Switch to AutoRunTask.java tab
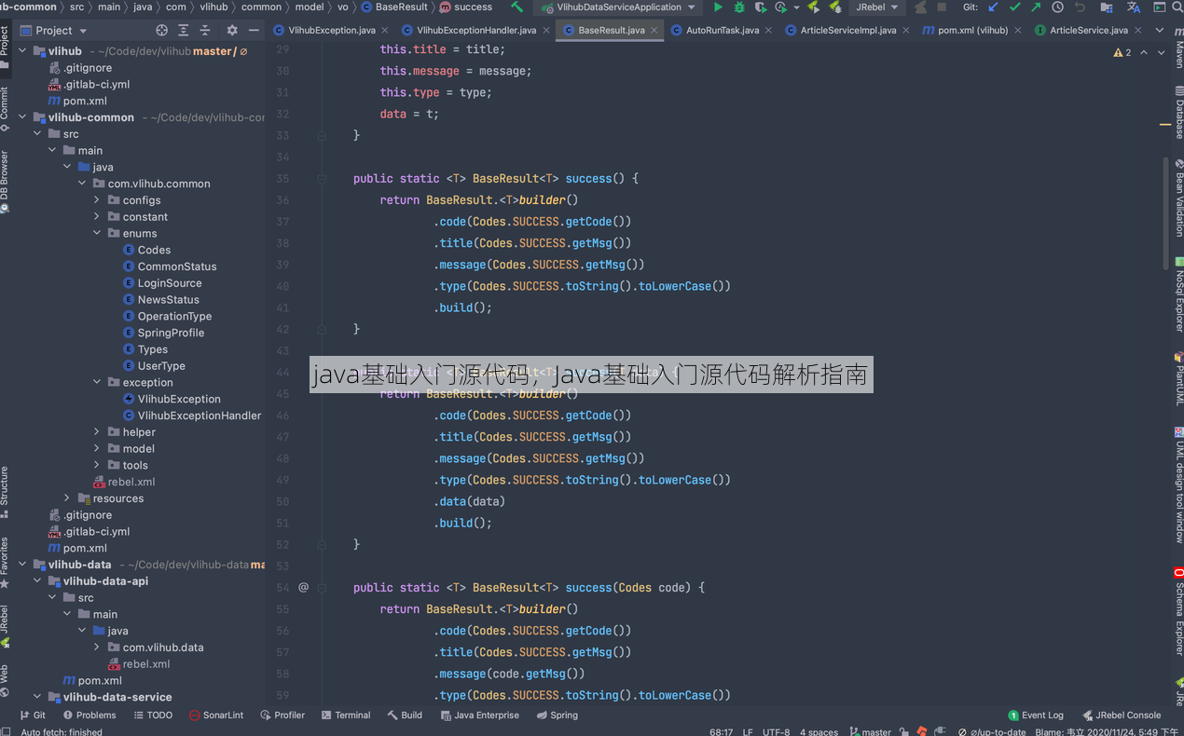1184x736 pixels. pyautogui.click(x=723, y=31)
